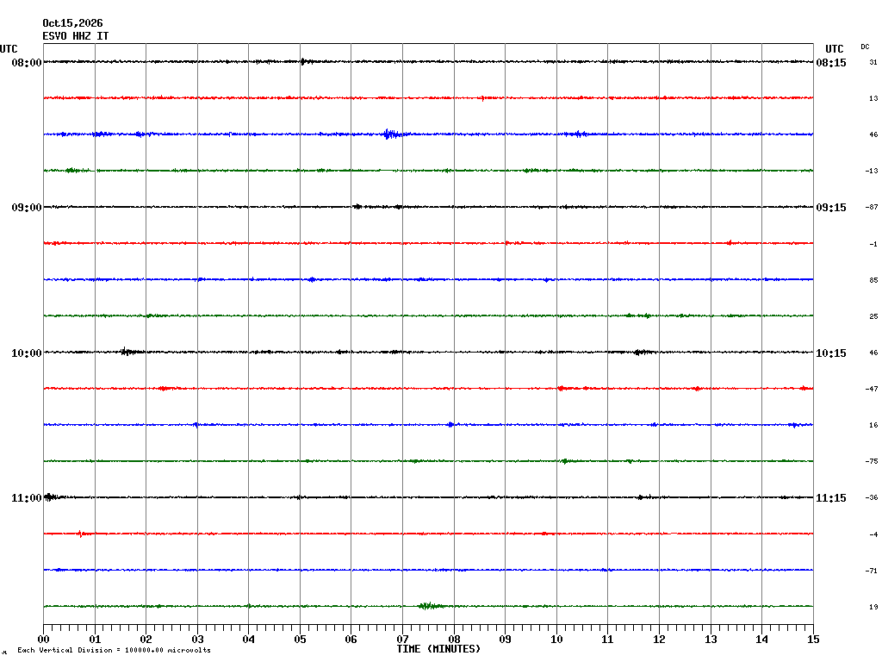Select minute axis tick label 07

point(403,639)
